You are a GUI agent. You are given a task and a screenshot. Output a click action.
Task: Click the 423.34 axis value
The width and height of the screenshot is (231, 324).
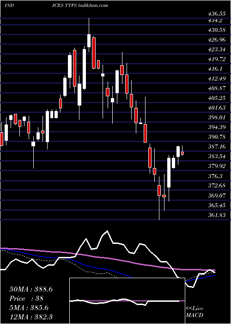coord(217,50)
